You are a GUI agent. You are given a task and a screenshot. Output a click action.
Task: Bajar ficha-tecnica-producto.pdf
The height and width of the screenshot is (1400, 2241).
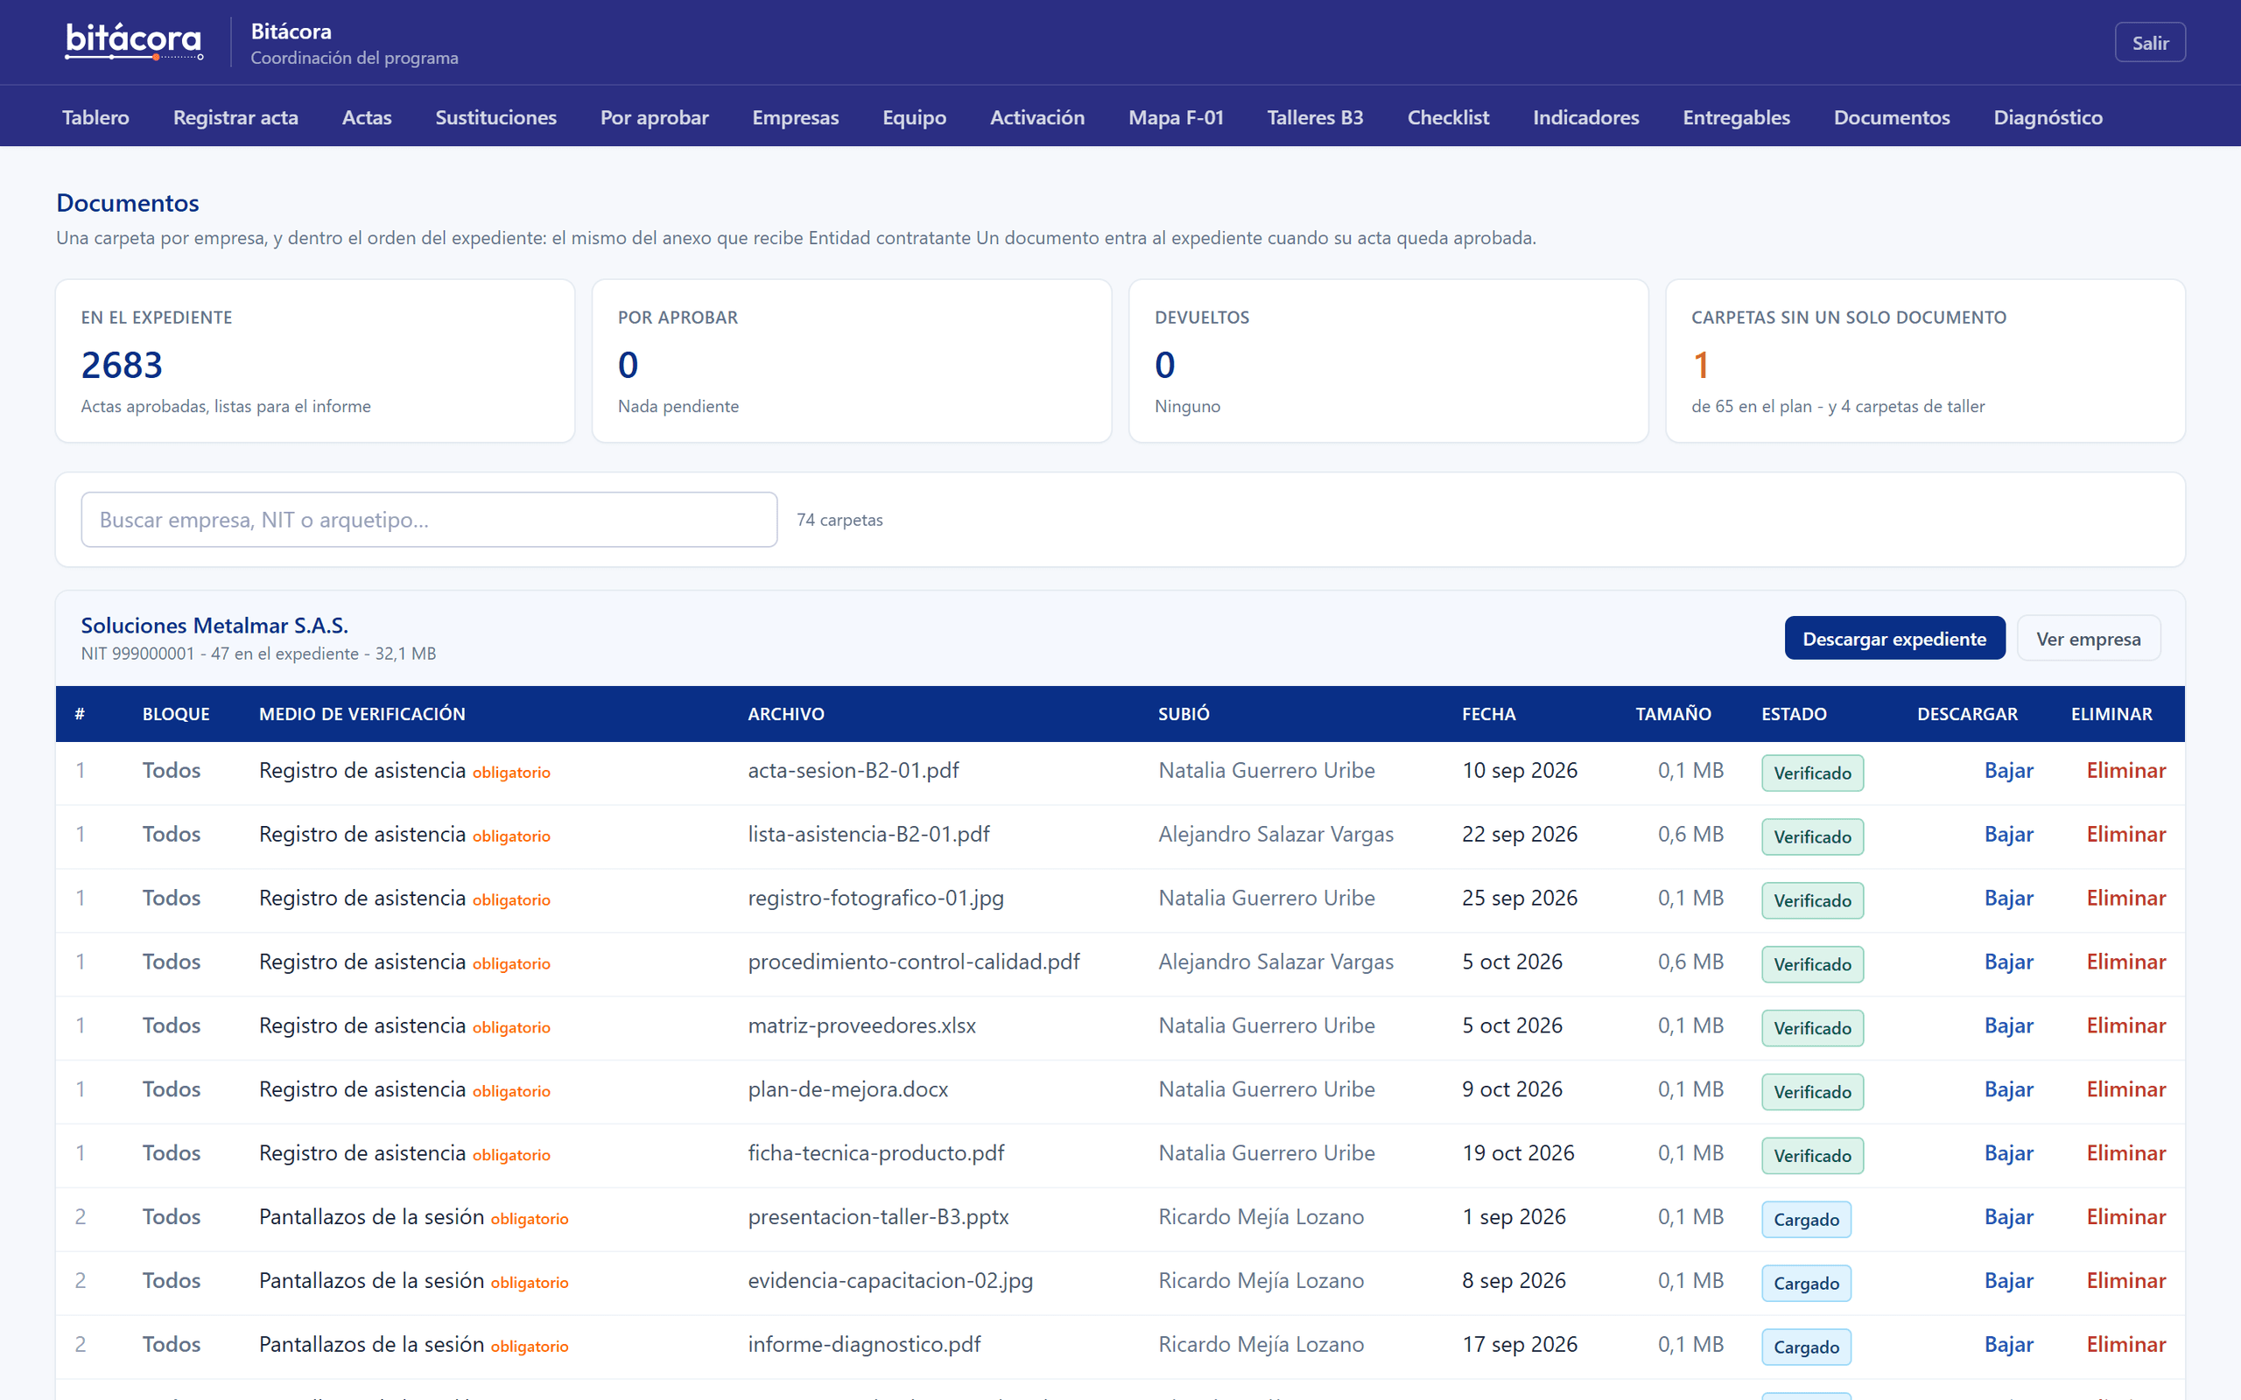tap(2008, 1154)
